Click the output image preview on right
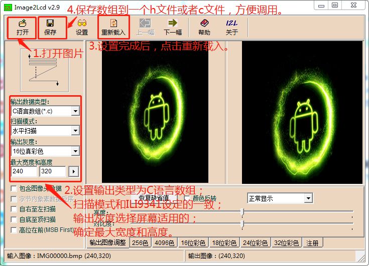369x266 pixels. tap(302, 112)
